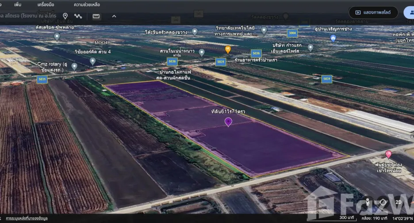Click the fly-to-my-location target icon
This screenshot has width=414, height=223.
383,202
